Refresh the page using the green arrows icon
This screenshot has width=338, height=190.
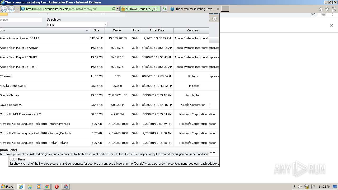(x=165, y=9)
